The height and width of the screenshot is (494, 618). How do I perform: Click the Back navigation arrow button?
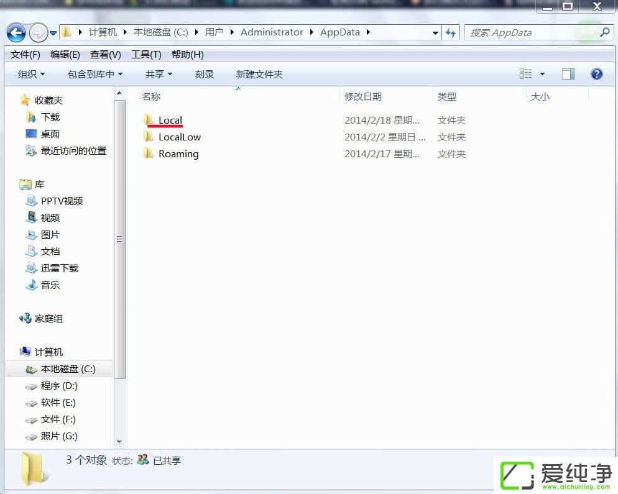pyautogui.click(x=16, y=32)
